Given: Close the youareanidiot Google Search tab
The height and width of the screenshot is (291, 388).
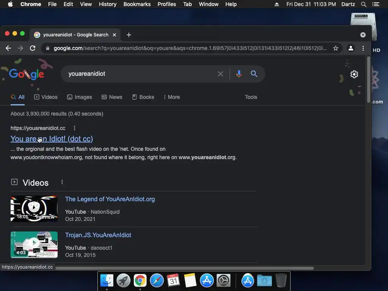Looking at the screenshot, I should [114, 35].
